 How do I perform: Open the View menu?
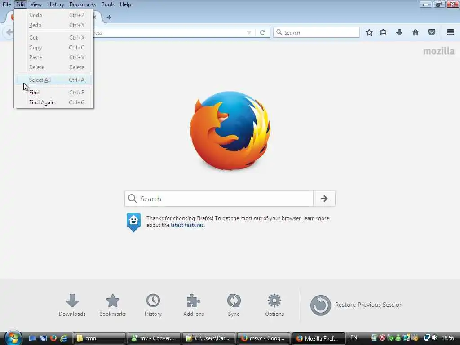(x=36, y=4)
